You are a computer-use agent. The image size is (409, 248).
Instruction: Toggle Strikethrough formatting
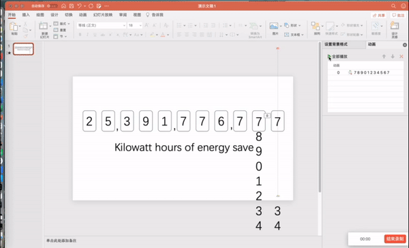tap(103, 35)
